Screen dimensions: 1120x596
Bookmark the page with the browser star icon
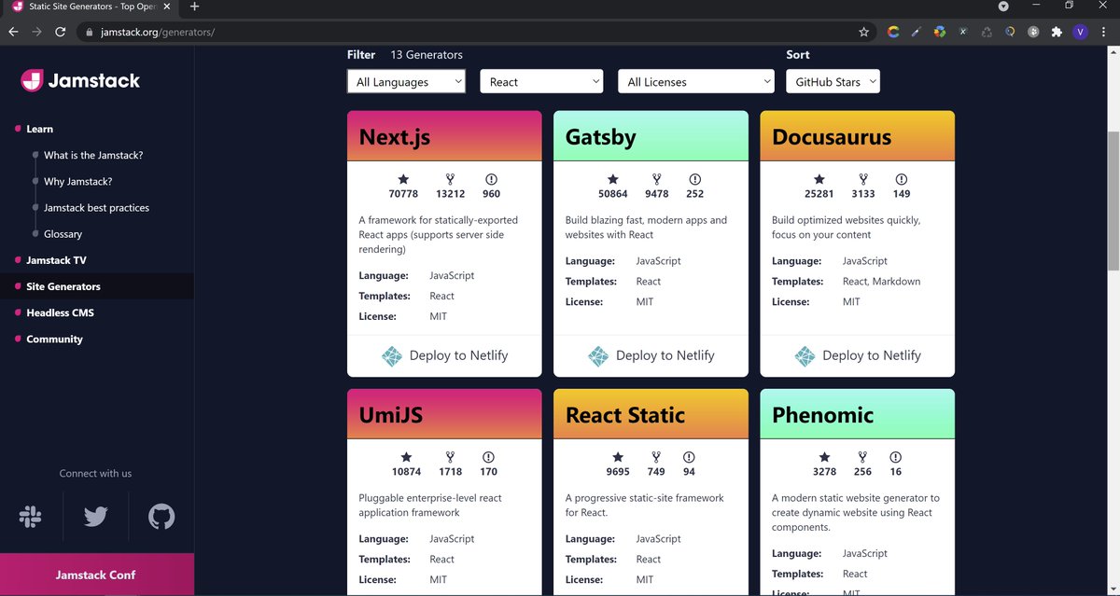tap(863, 31)
